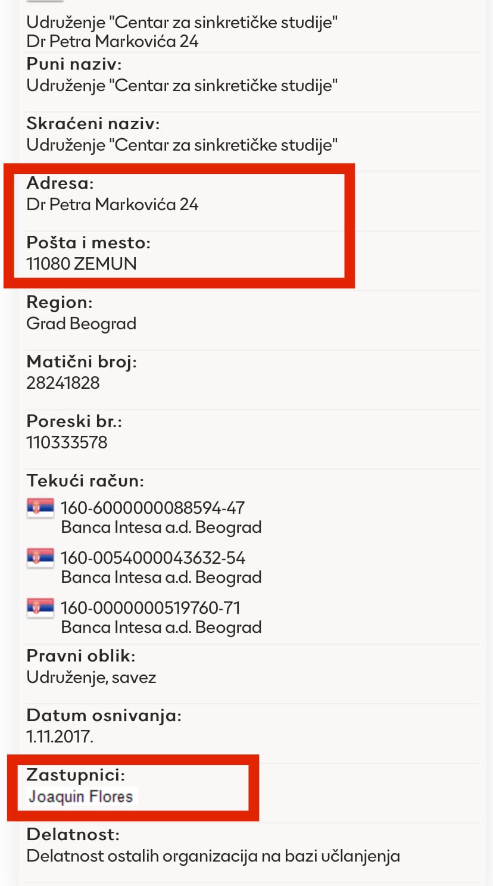Select the account number 160-0000000519760-71
493x886 pixels.
click(150, 608)
